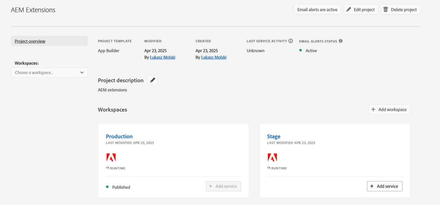Toggle the Email alerts are active button
This screenshot has width=440, height=205.
pos(317,10)
